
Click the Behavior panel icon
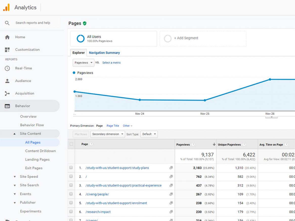(7, 106)
